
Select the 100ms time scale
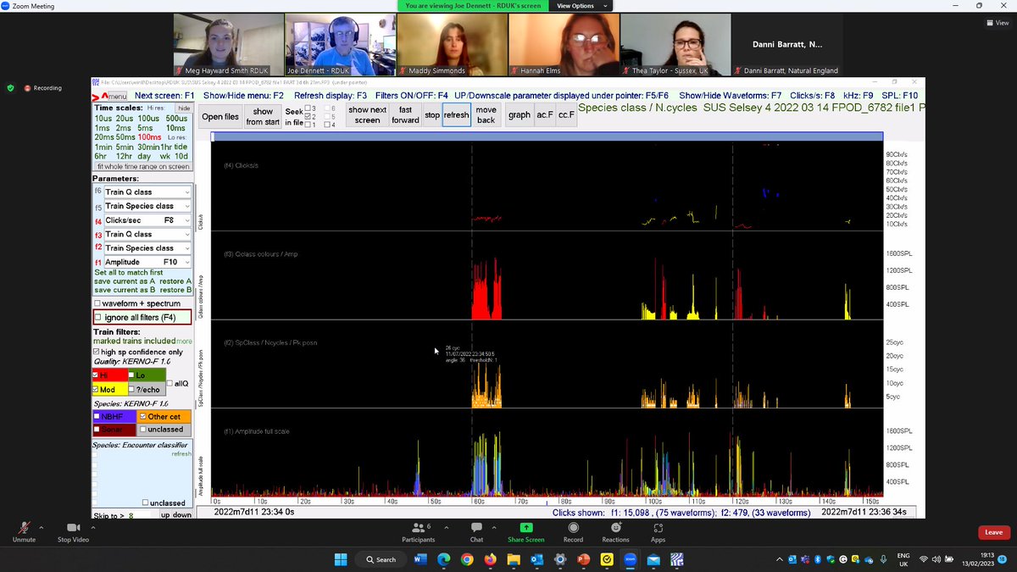click(x=149, y=136)
